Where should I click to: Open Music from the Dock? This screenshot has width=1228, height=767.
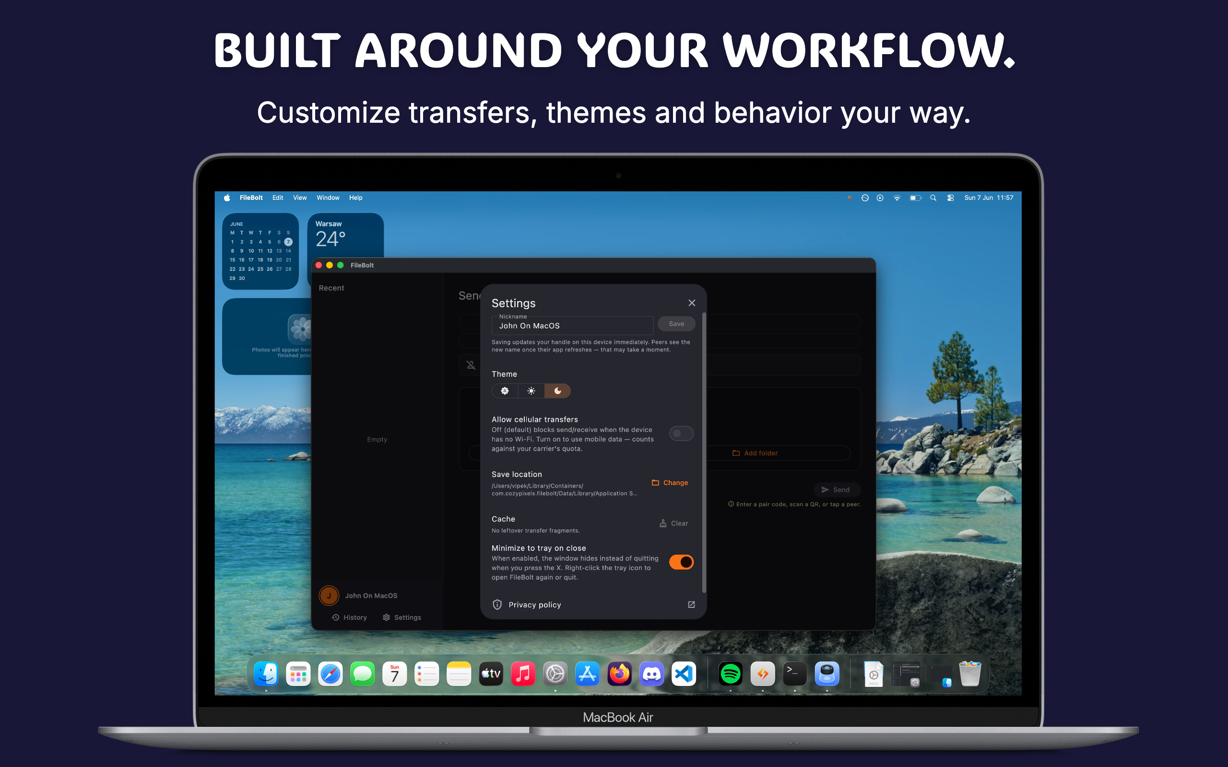[x=523, y=674]
